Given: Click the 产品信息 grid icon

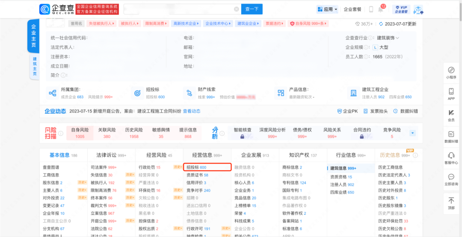Looking at the screenshot, I should [281, 93].
